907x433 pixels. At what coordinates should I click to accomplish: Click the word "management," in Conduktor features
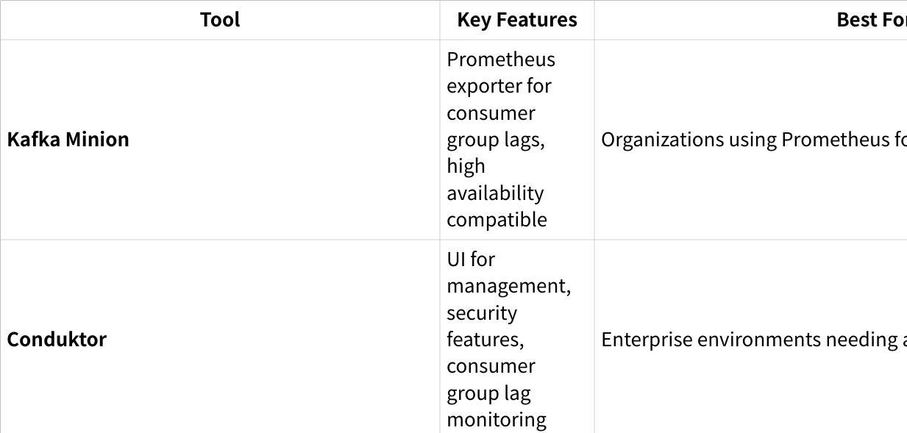tap(508, 286)
